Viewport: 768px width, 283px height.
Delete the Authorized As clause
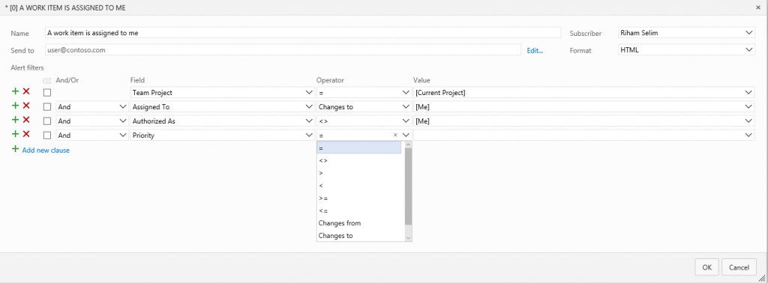[x=26, y=120]
